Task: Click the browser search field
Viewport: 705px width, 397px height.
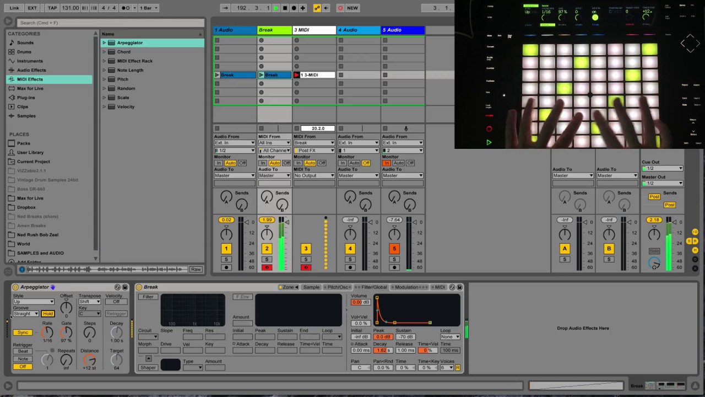Action: coord(110,23)
